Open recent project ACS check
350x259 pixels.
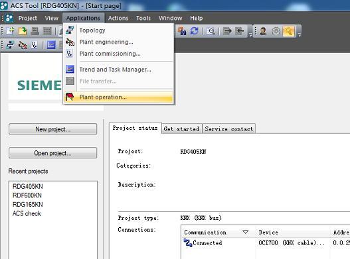(x=27, y=213)
